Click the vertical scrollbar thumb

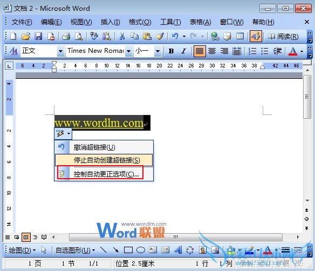click(x=307, y=97)
